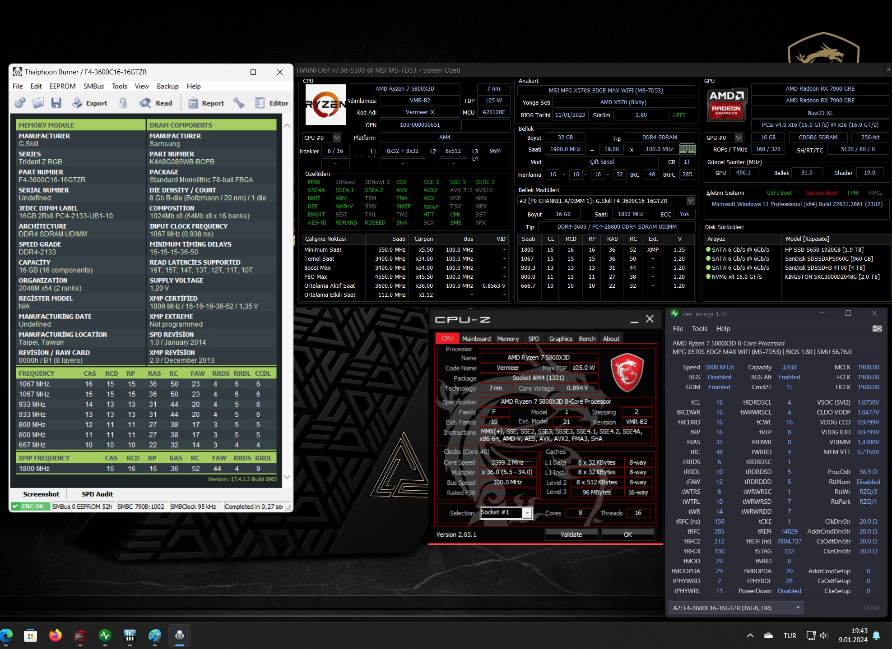Click the wrench tools icon in Thaiphoon Burner
Viewport: 892px width, 649px height.
pyautogui.click(x=239, y=103)
